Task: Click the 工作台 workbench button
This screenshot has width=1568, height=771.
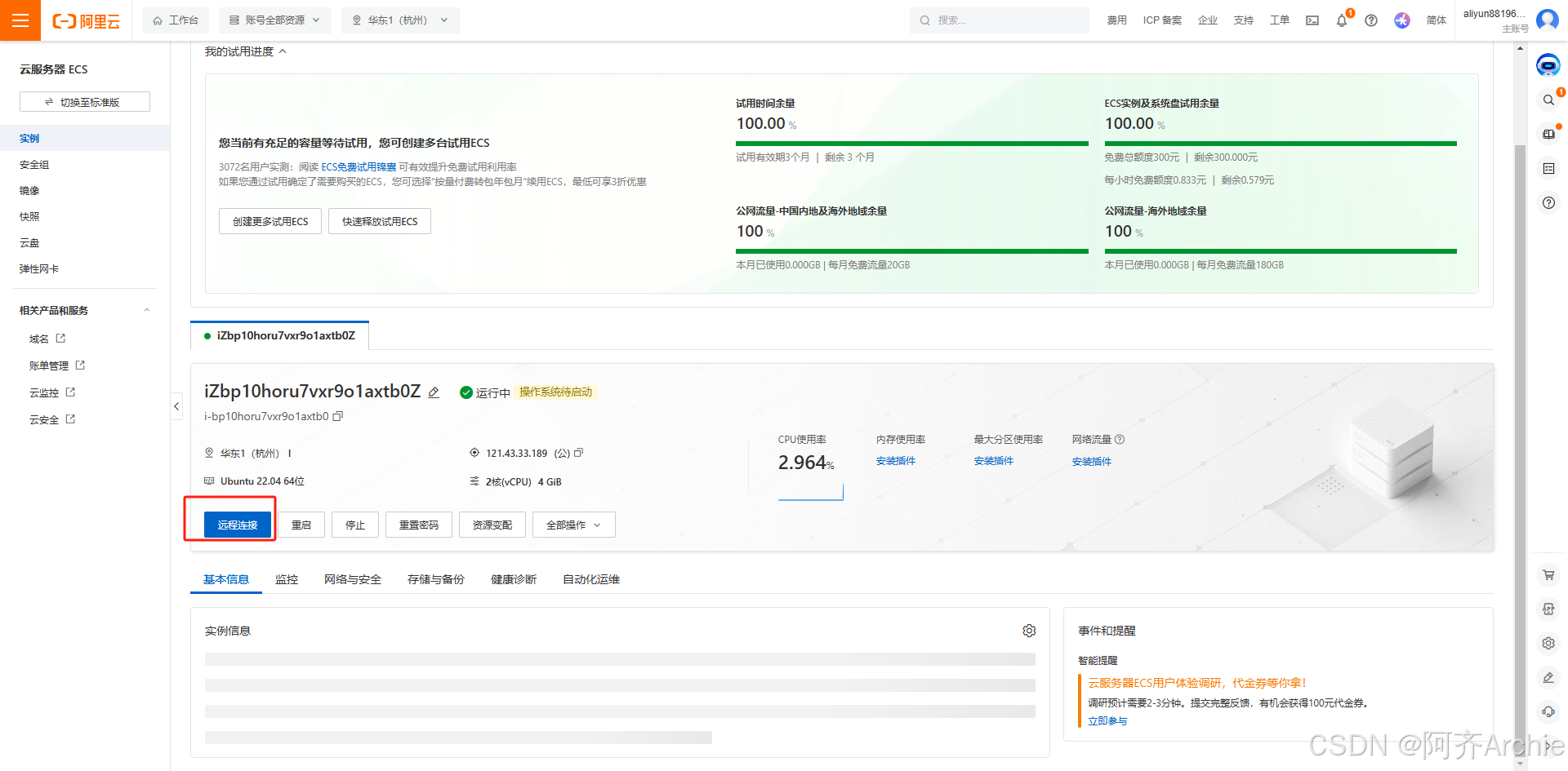Action: click(176, 20)
